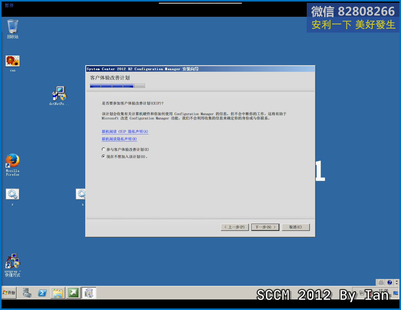The width and height of the screenshot is (401, 310).
Task: Open the privacy statement link (联机阅读隐私声明)
Action: 119,139
